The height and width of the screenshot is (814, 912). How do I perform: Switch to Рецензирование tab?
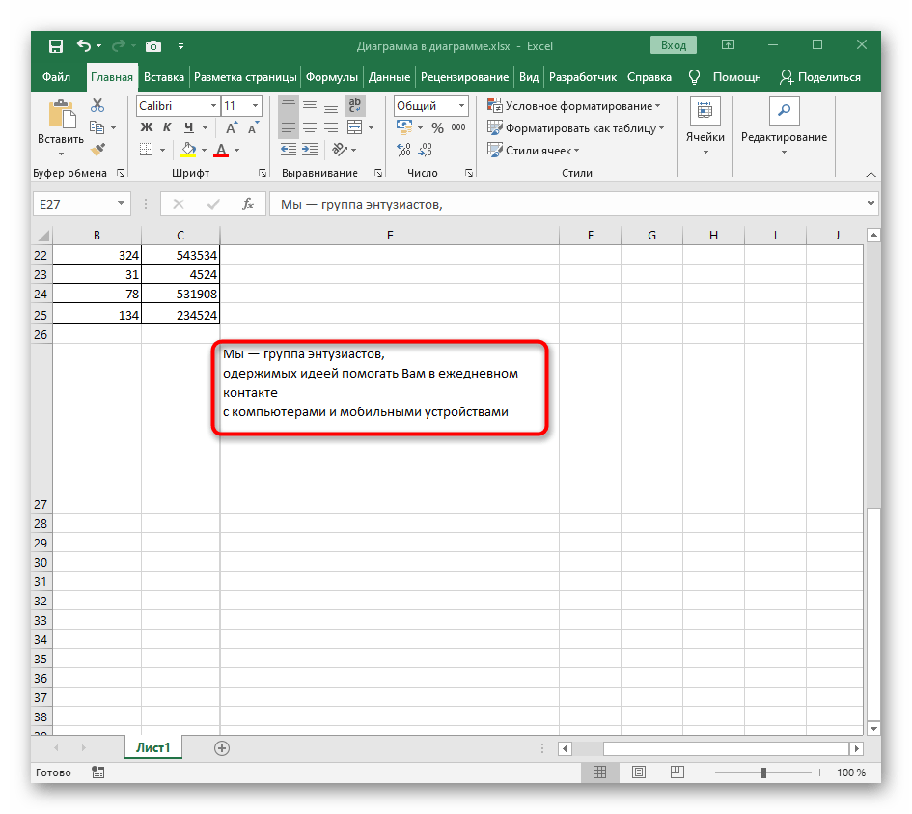click(x=464, y=77)
